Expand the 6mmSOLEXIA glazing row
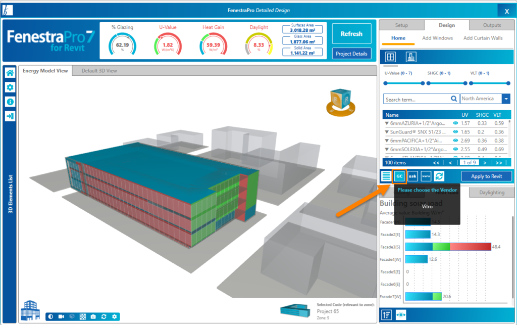Viewport: 517px width, 325px height. point(387,150)
